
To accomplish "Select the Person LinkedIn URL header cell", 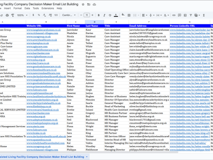I will (x=190, y=26).
